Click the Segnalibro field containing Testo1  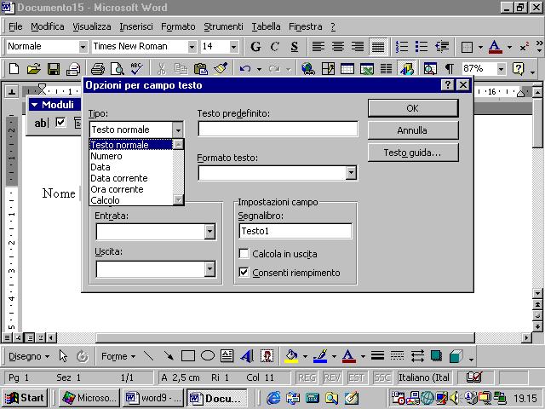pos(295,231)
